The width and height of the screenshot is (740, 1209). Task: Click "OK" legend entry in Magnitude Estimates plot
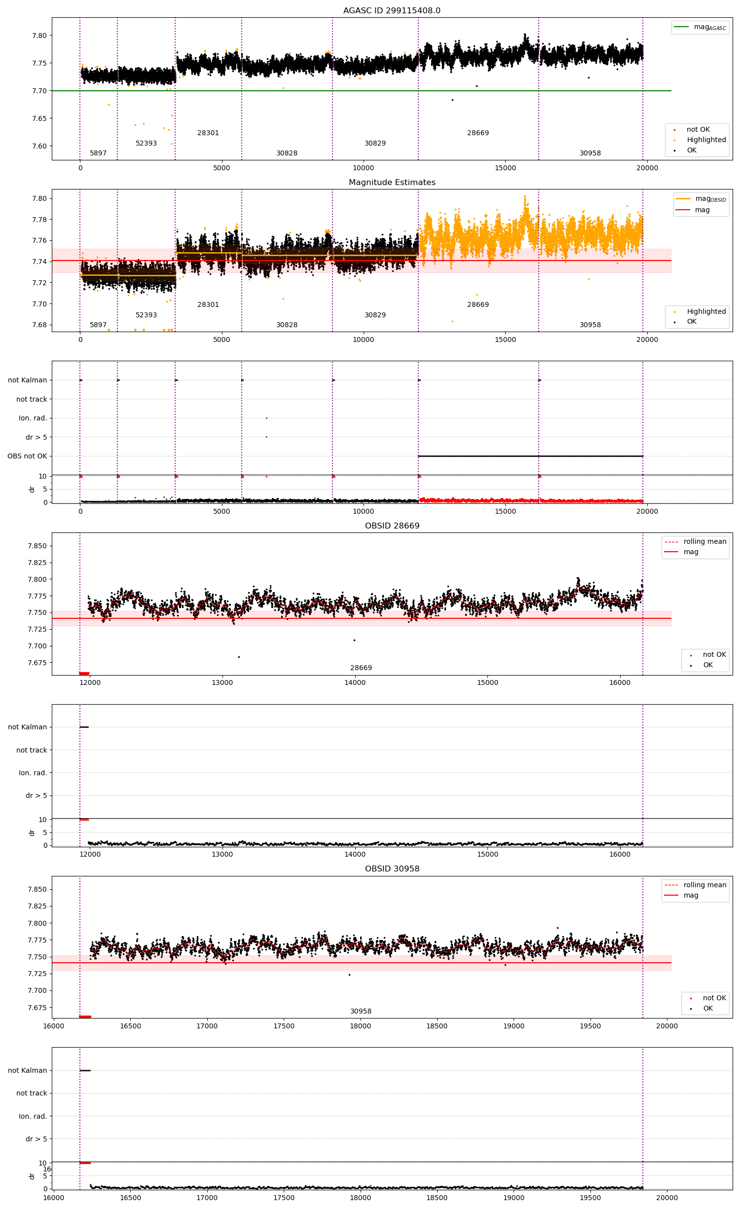[692, 322]
